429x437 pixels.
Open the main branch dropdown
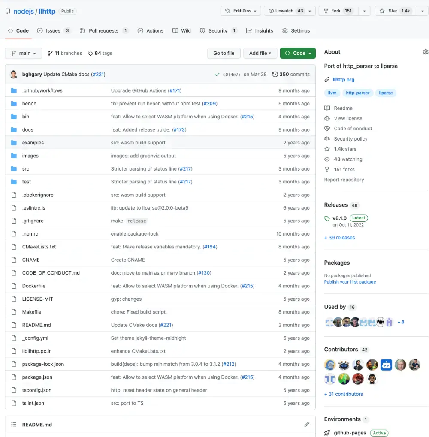click(24, 53)
